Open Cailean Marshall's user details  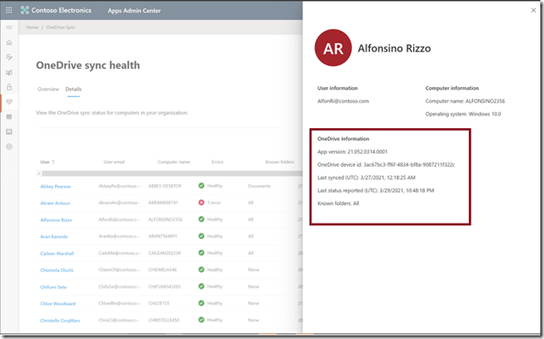[x=57, y=253]
